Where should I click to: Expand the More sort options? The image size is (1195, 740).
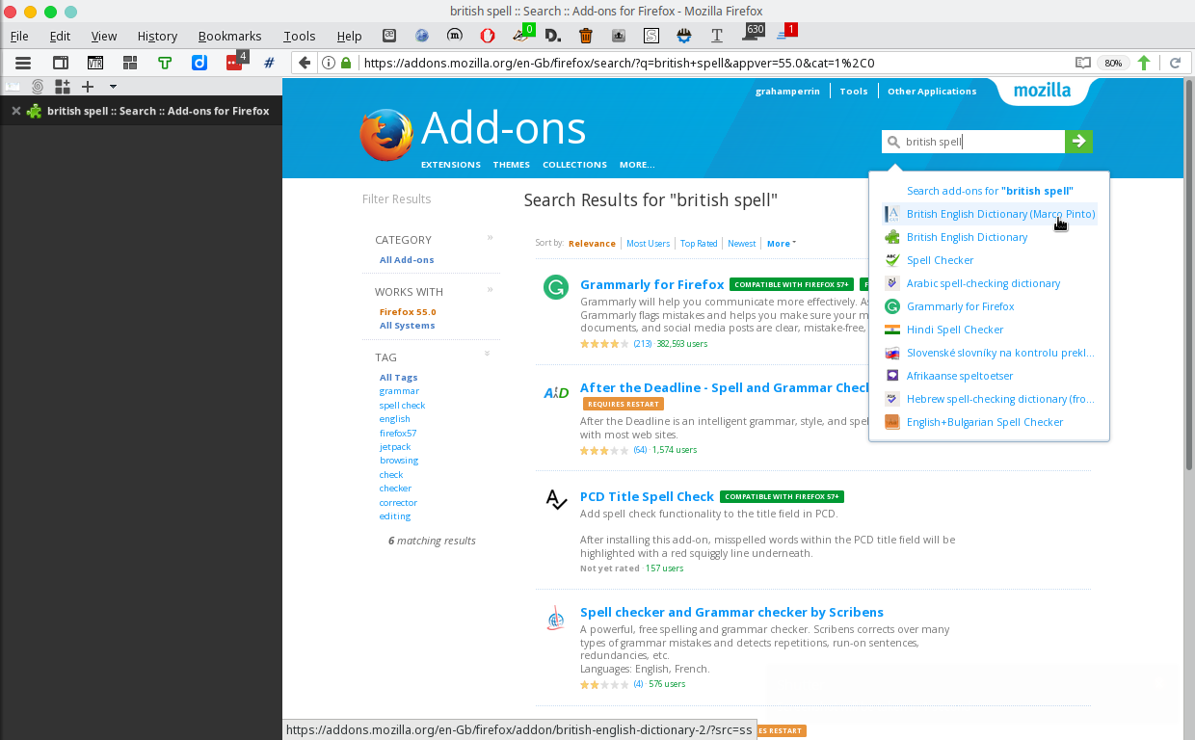coord(781,244)
